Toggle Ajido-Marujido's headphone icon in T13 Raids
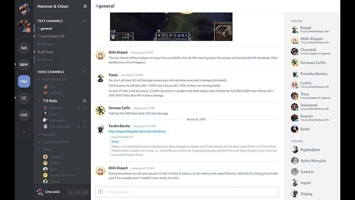The image size is (355, 200). tap(84, 127)
